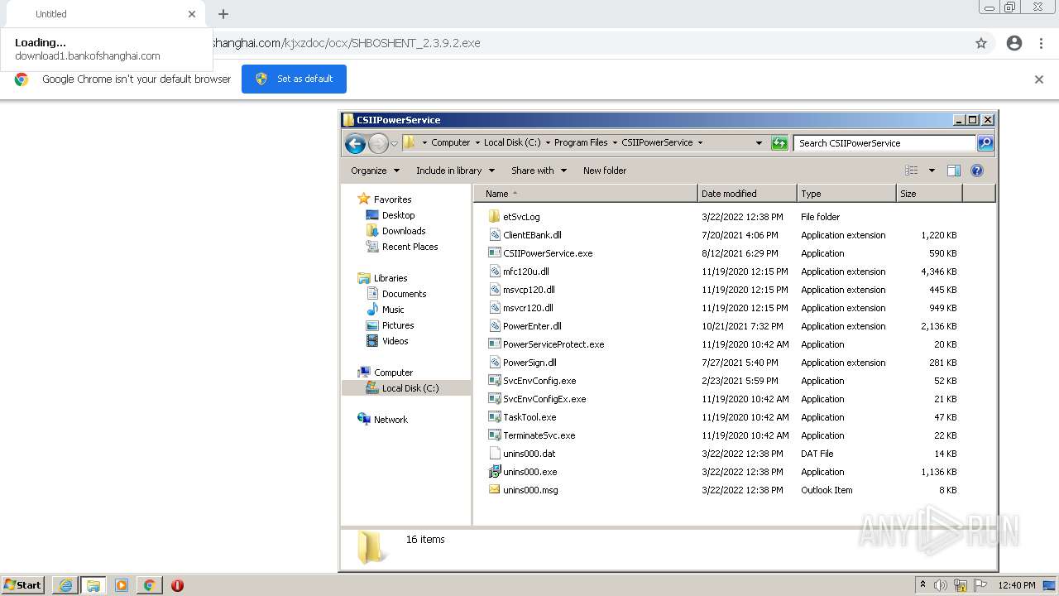Click the Explorer Back navigation arrow

click(355, 143)
